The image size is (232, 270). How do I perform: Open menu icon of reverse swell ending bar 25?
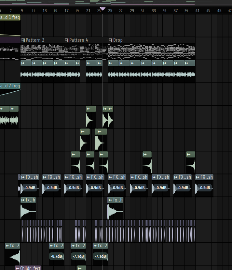click(102, 155)
